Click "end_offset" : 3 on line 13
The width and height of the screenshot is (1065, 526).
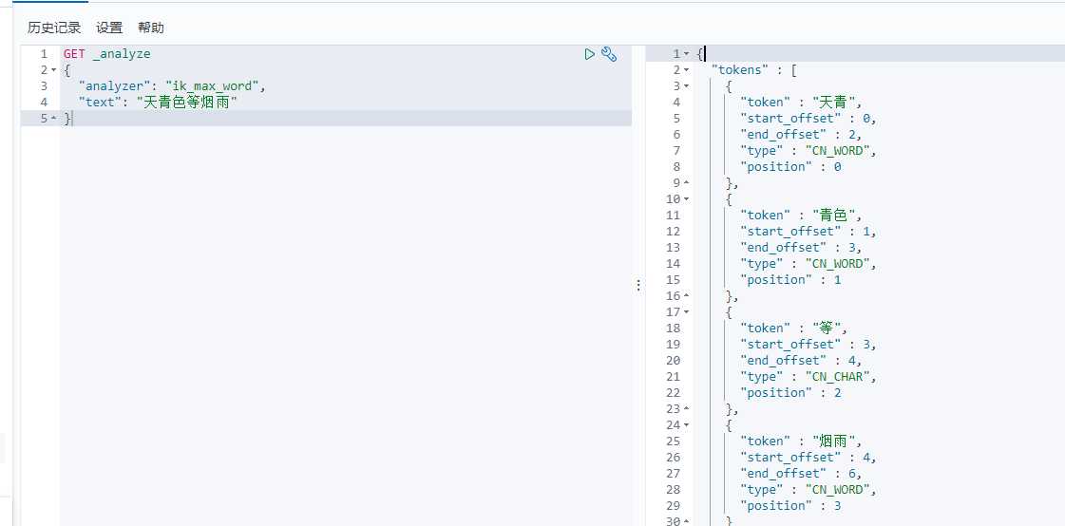[x=800, y=248]
